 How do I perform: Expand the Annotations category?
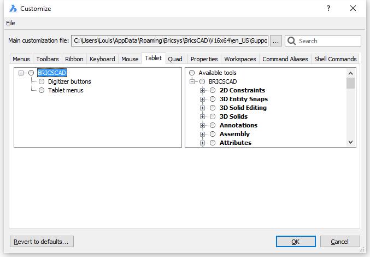(202, 125)
